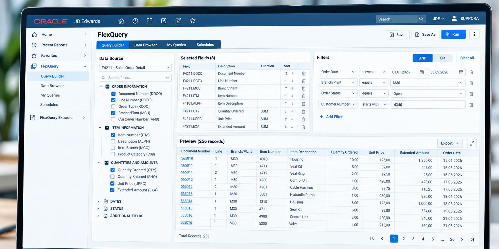This screenshot has width=499, height=249.
Task: Delete the F4211.MCU field row
Action: pos(304,88)
